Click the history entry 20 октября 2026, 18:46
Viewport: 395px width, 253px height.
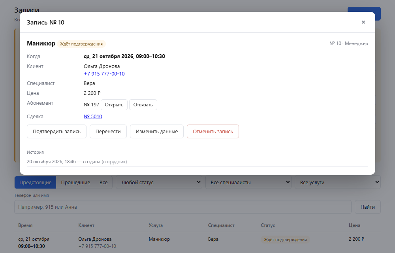click(x=51, y=162)
